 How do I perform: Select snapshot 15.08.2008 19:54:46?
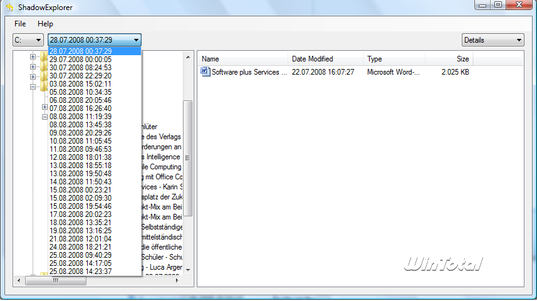pyautogui.click(x=95, y=206)
